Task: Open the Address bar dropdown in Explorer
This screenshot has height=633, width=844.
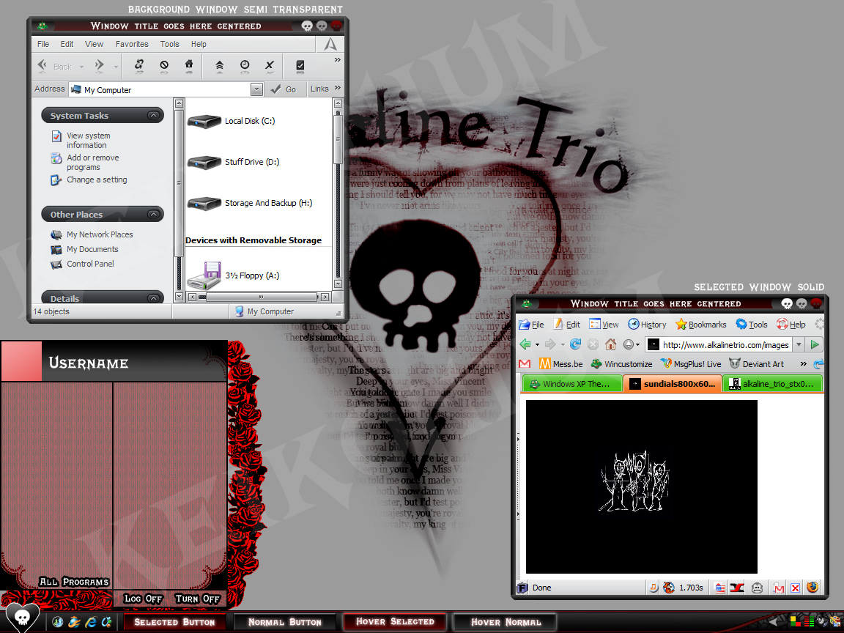Action: point(256,89)
